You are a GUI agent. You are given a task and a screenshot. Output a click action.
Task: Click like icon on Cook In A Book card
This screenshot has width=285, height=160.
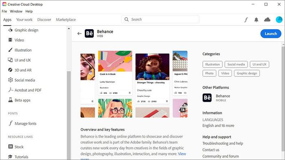pyautogui.click(x=101, y=93)
